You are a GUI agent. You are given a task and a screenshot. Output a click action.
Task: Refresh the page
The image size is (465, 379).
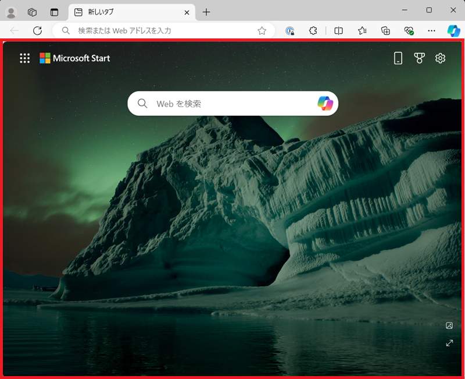point(37,31)
